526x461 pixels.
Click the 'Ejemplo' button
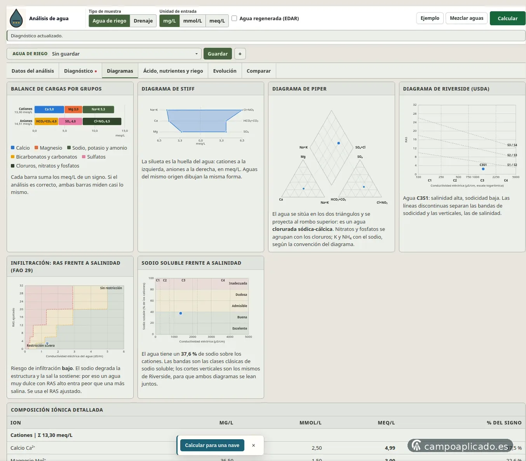click(430, 18)
